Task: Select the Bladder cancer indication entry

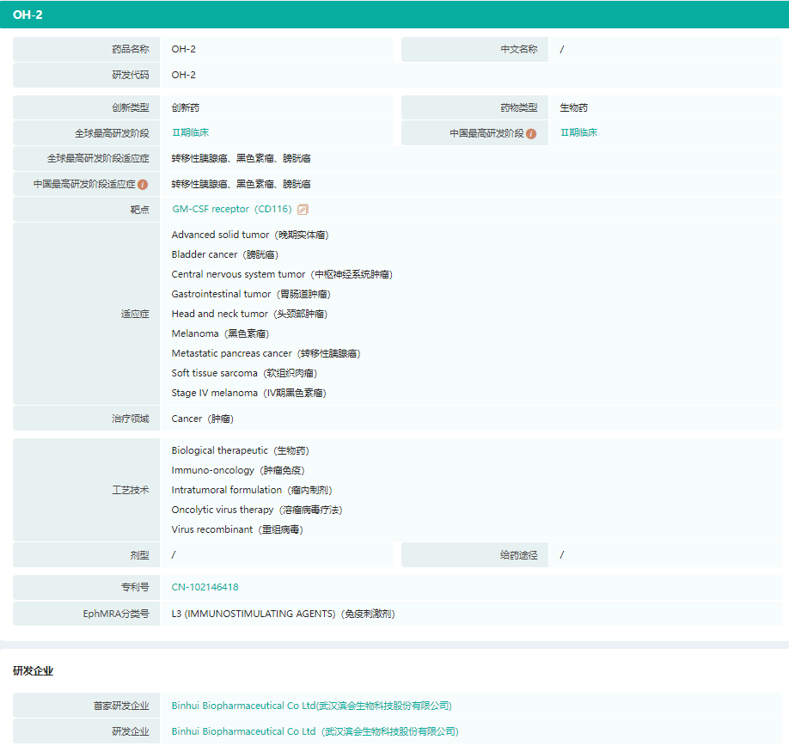Action: [x=224, y=255]
